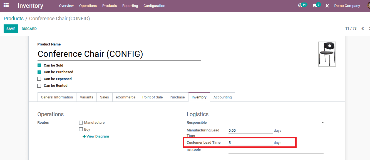Open the Overview menu
The width and height of the screenshot is (370, 160).
tap(66, 6)
